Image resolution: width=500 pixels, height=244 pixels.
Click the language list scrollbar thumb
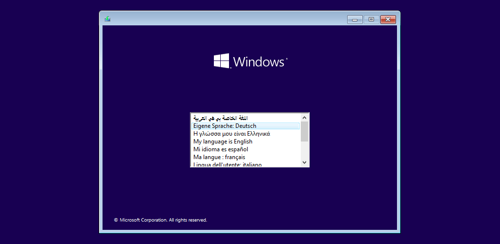point(304,131)
